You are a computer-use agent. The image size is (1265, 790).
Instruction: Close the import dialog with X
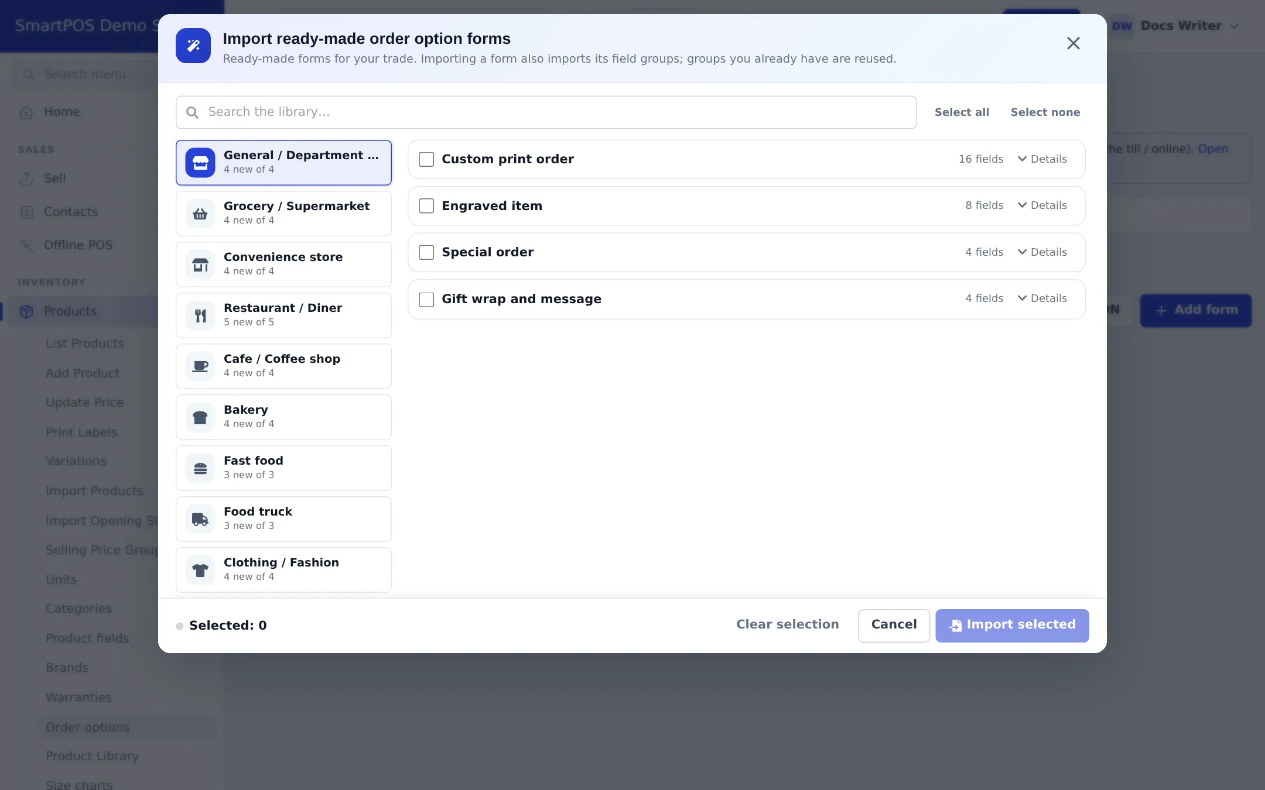tap(1073, 43)
